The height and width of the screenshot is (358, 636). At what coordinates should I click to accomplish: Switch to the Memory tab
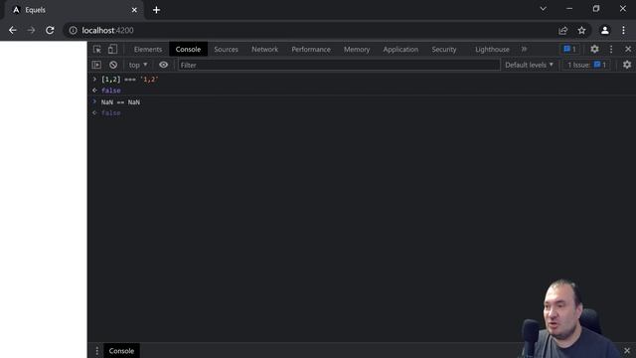[x=357, y=49]
